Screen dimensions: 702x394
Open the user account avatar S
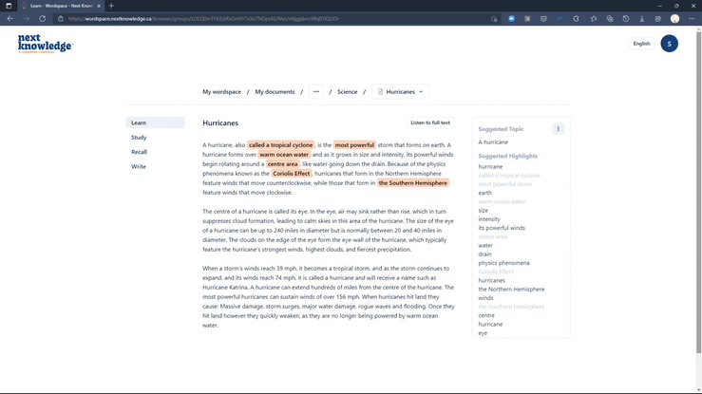click(669, 44)
